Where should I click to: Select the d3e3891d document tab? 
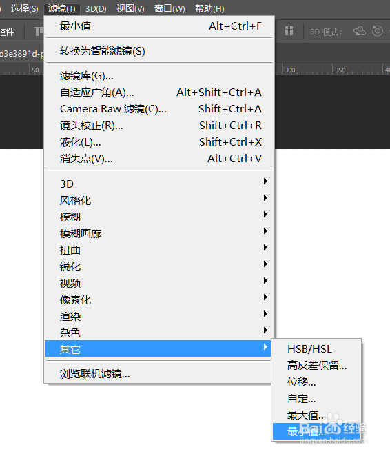click(x=22, y=54)
